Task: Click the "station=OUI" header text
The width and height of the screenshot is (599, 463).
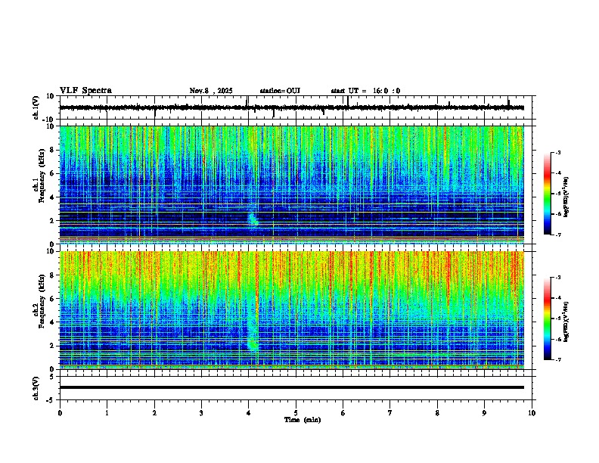Action: [280, 91]
